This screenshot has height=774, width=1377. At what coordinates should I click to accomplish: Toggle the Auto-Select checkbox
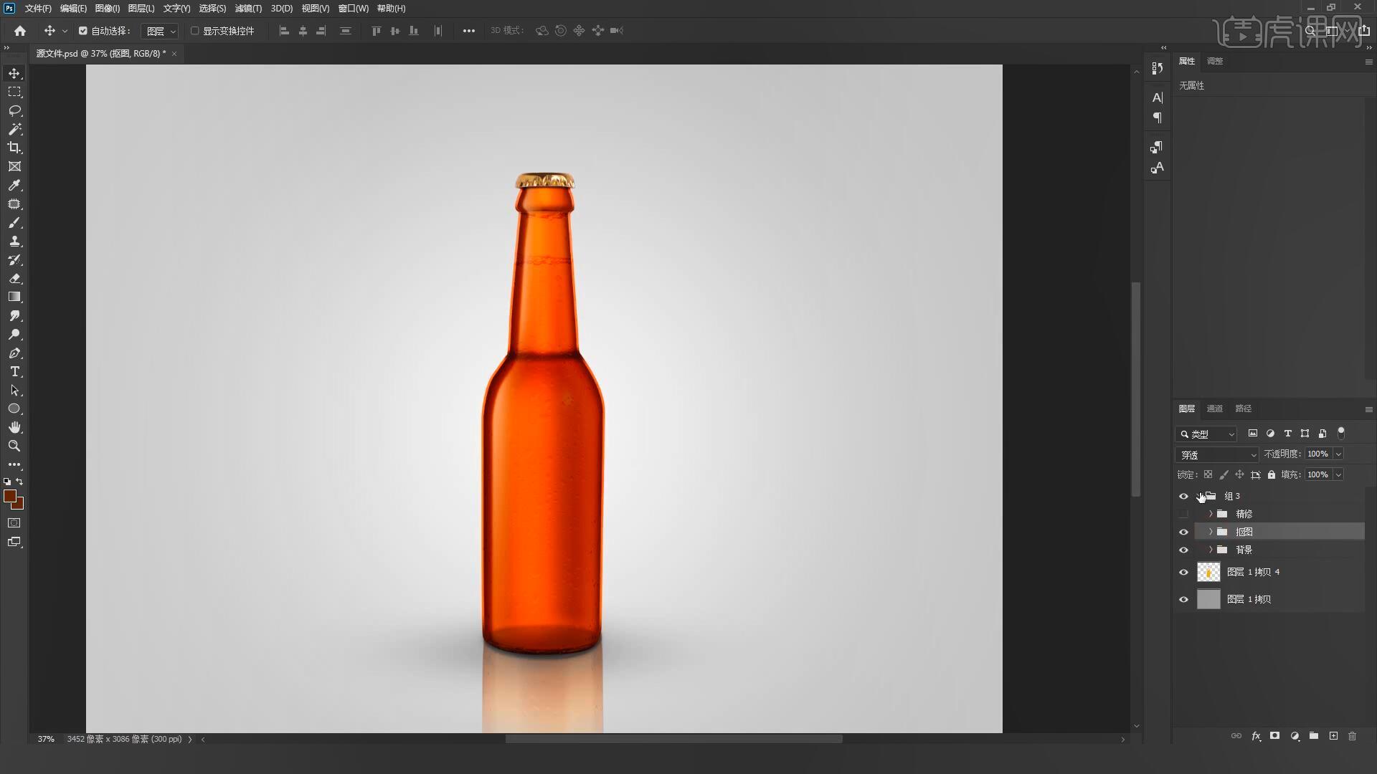(83, 31)
